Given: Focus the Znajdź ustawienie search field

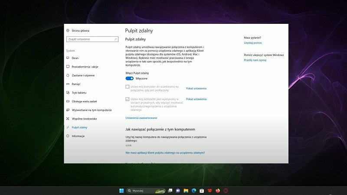Looking at the screenshot, I should click(x=92, y=39).
